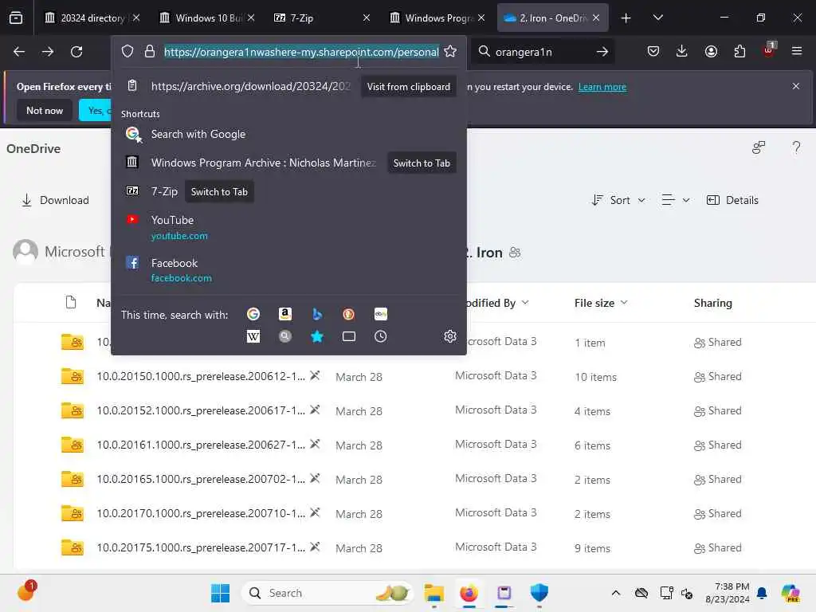Image resolution: width=816 pixels, height=612 pixels.
Task: Click the tracking protection shield icon
Action: 127,52
